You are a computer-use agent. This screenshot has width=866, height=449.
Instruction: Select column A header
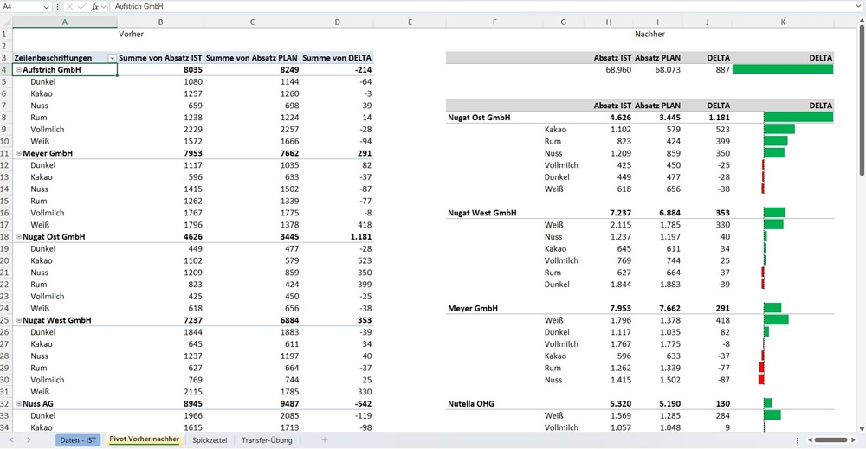click(x=65, y=22)
